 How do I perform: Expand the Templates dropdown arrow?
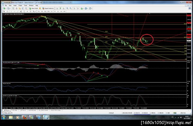point(92,8)
